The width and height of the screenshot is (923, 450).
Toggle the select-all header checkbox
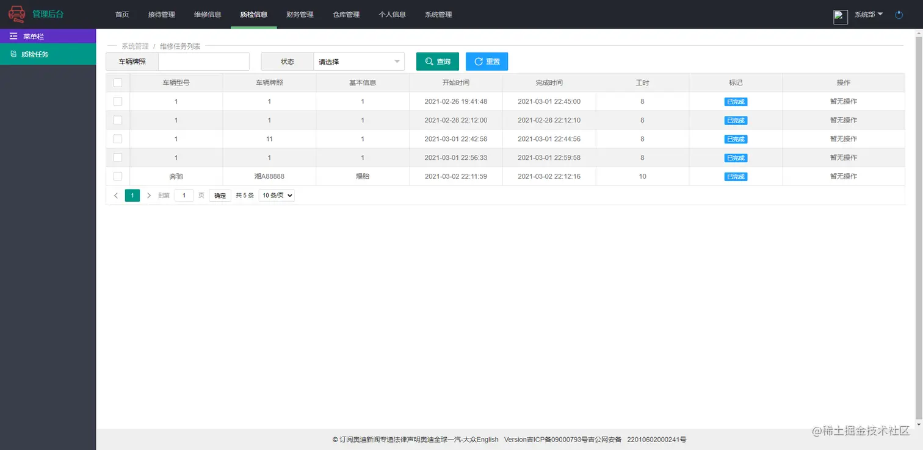click(118, 83)
